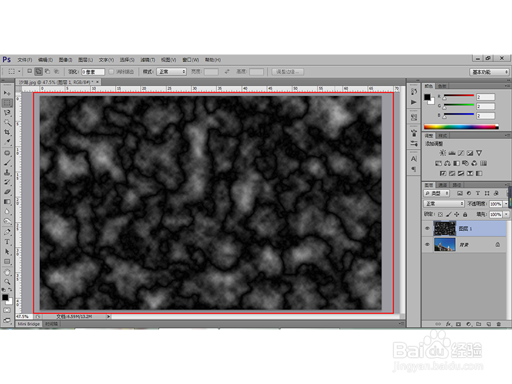Click the delete layer trash icon
This screenshot has height=384, width=512.
499,324
